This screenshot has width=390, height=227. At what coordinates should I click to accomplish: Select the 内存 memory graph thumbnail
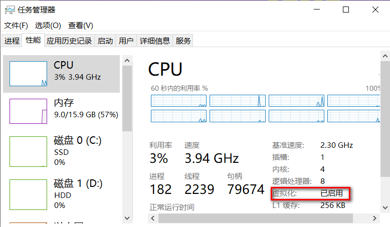(x=29, y=111)
